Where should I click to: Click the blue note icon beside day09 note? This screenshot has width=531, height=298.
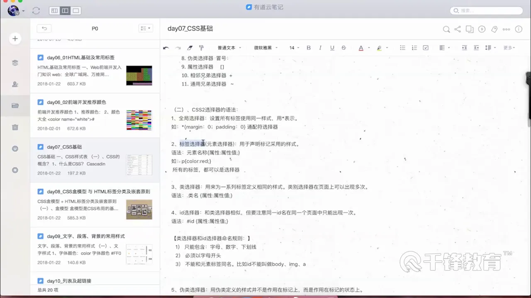pyautogui.click(x=40, y=236)
